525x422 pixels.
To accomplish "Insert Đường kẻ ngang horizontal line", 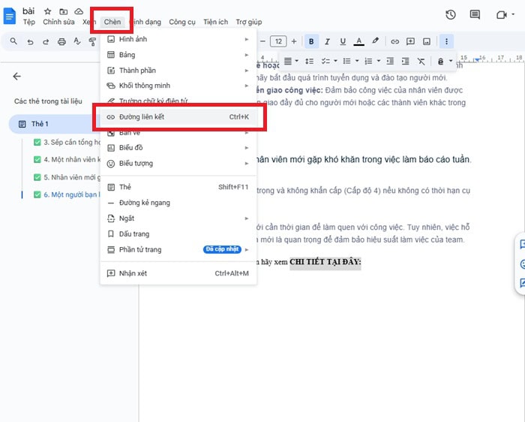I will [178, 203].
